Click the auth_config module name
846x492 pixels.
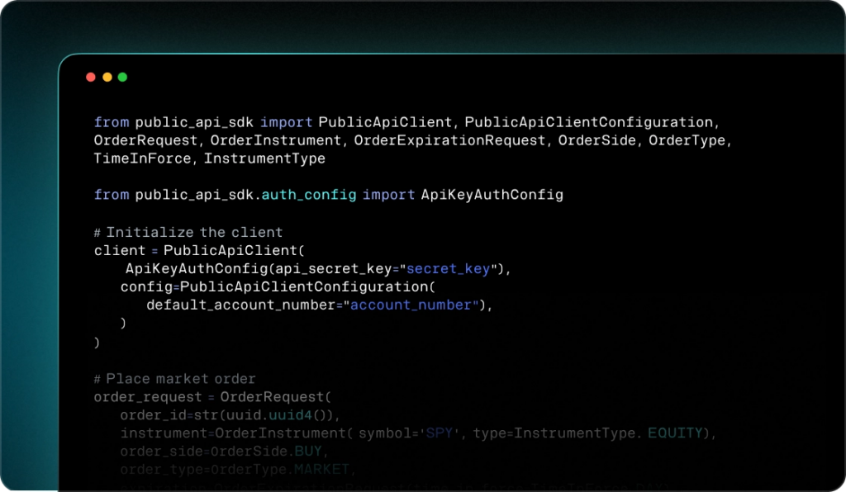pos(309,195)
